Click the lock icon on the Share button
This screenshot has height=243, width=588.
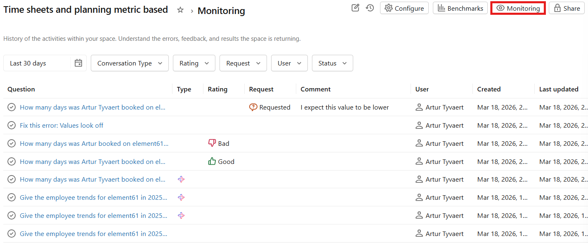pyautogui.click(x=558, y=8)
